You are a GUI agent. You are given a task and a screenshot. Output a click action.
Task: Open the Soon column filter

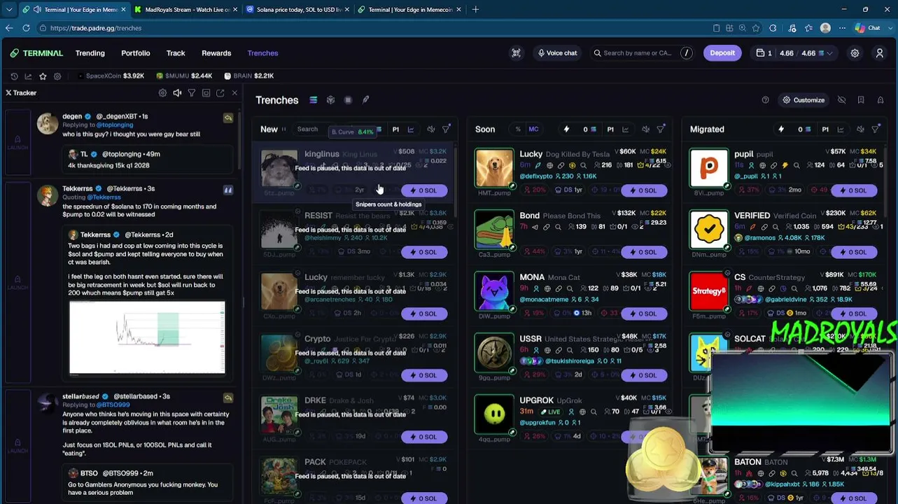661,129
